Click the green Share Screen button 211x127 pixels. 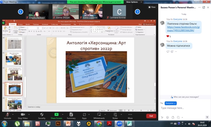coord(56,116)
